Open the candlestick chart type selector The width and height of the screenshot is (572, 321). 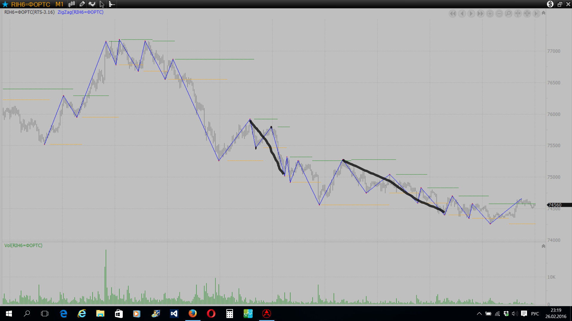click(71, 4)
